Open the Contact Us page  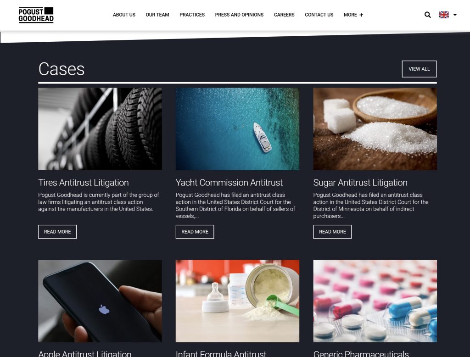tap(319, 15)
